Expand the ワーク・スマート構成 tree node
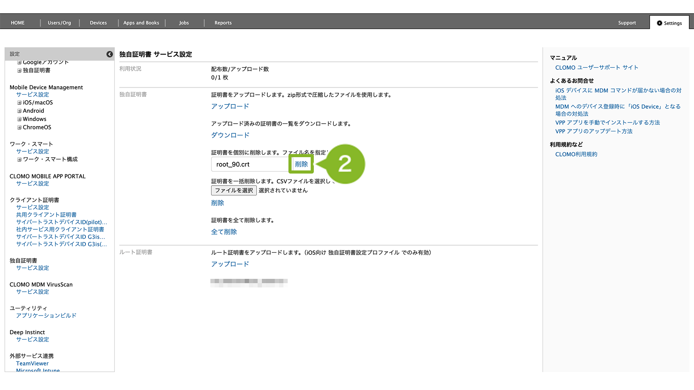This screenshot has height=390, width=694. click(19, 160)
